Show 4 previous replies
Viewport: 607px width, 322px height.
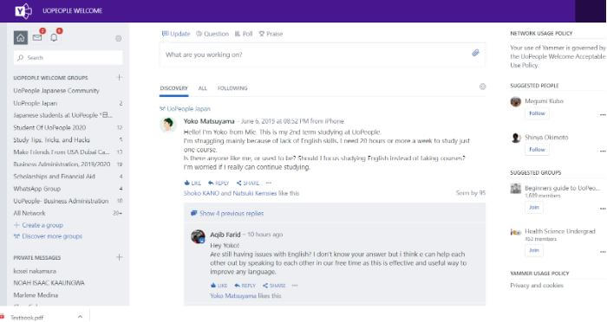(x=227, y=213)
